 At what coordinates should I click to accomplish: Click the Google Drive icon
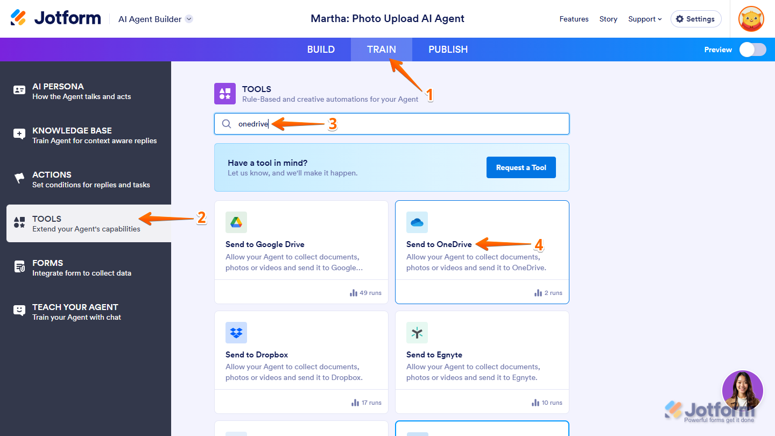pyautogui.click(x=236, y=222)
